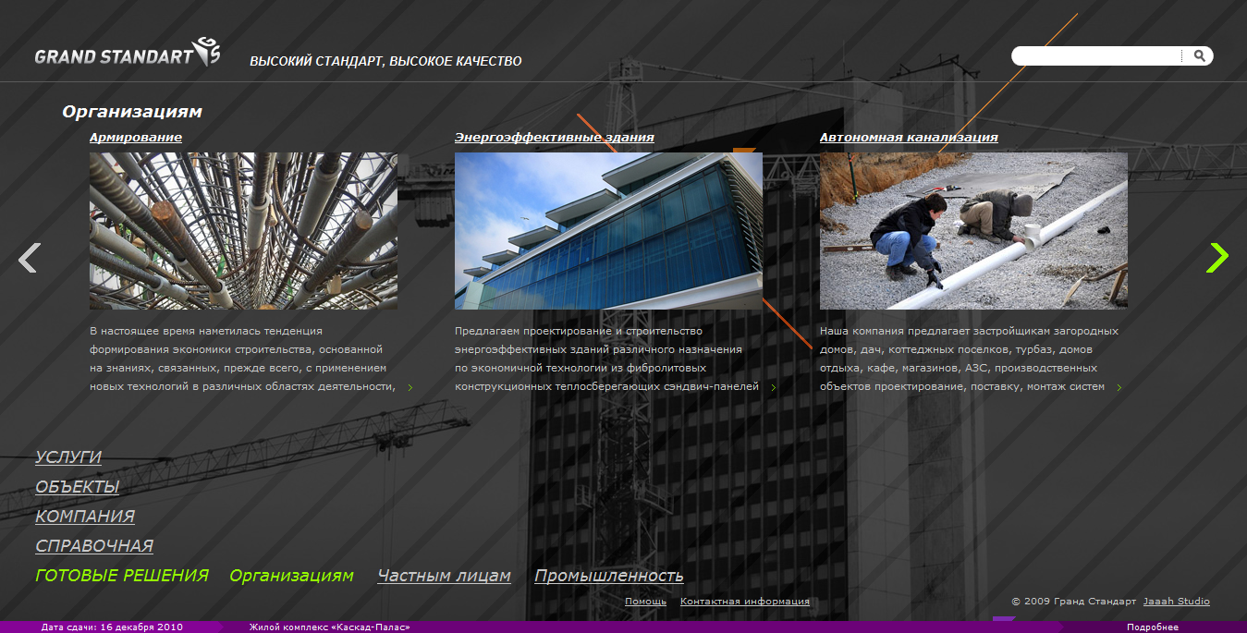Image resolution: width=1247 pixels, height=633 pixels.
Task: Click the white previous-slide arrow
Action: click(x=29, y=258)
